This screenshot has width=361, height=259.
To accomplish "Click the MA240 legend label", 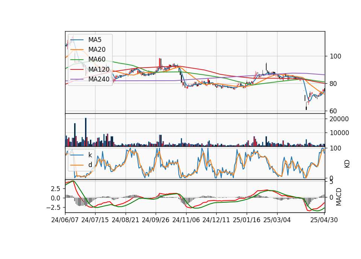I will coord(99,79).
